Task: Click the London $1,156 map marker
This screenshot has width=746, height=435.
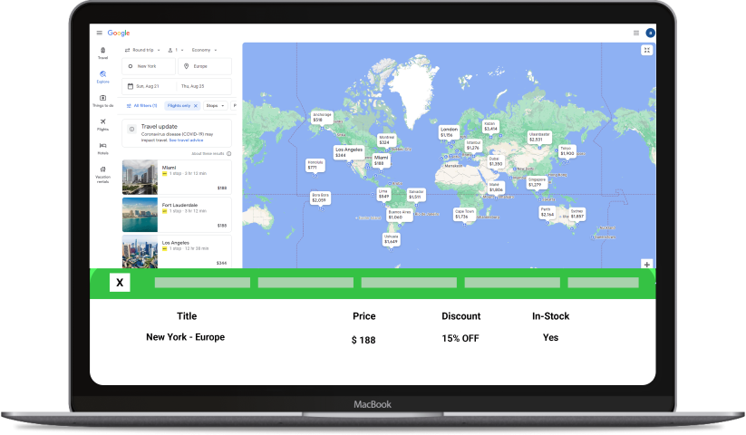Action: point(449,131)
